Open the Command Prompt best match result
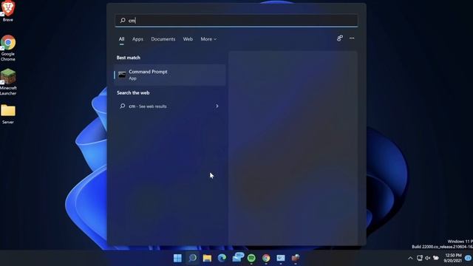The height and width of the screenshot is (266, 473). pos(170,75)
